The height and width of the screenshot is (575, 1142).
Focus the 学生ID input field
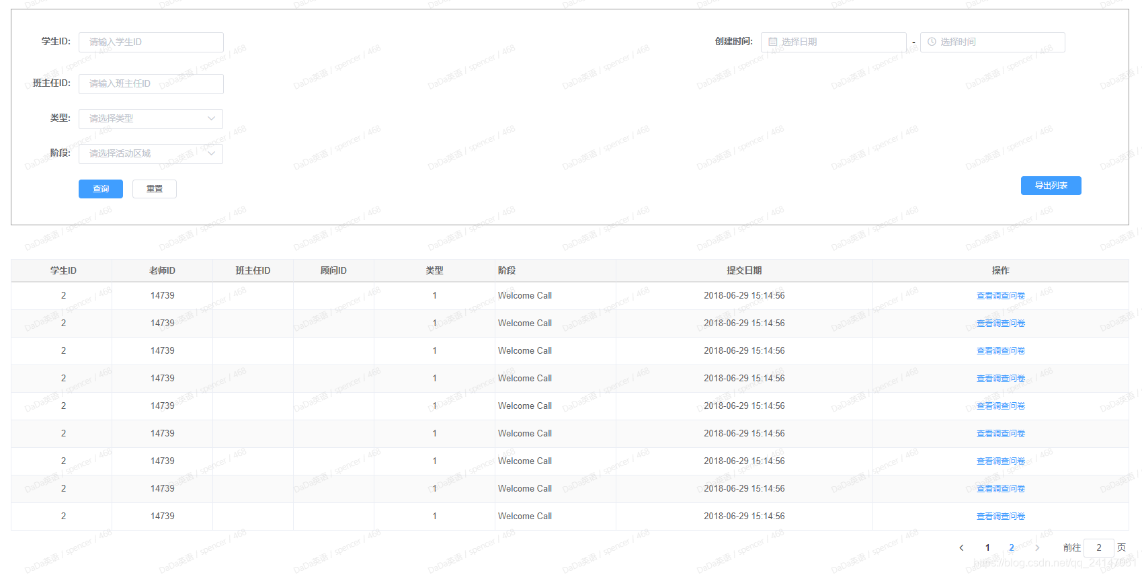151,42
